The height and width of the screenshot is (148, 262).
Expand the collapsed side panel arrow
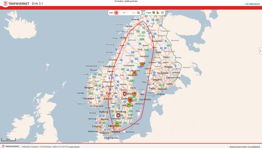point(261,51)
